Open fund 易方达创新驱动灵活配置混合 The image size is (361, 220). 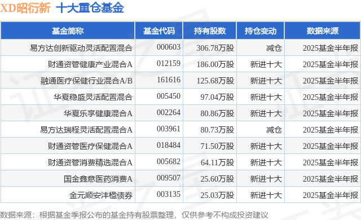(81, 48)
